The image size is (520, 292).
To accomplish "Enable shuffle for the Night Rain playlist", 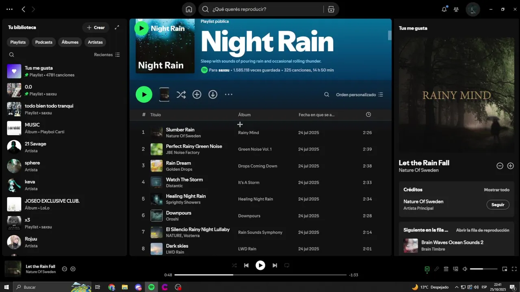I will [x=181, y=94].
